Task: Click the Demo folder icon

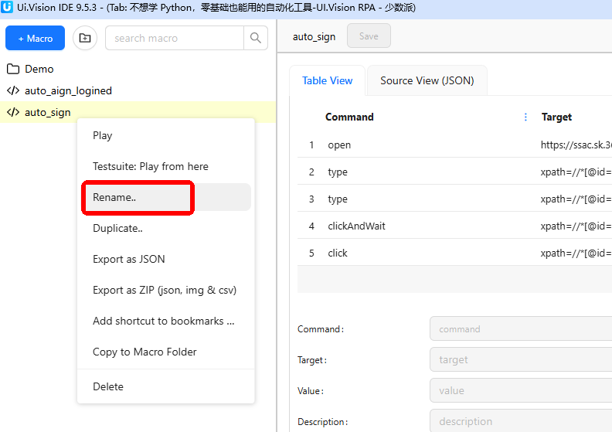Action: click(x=13, y=69)
